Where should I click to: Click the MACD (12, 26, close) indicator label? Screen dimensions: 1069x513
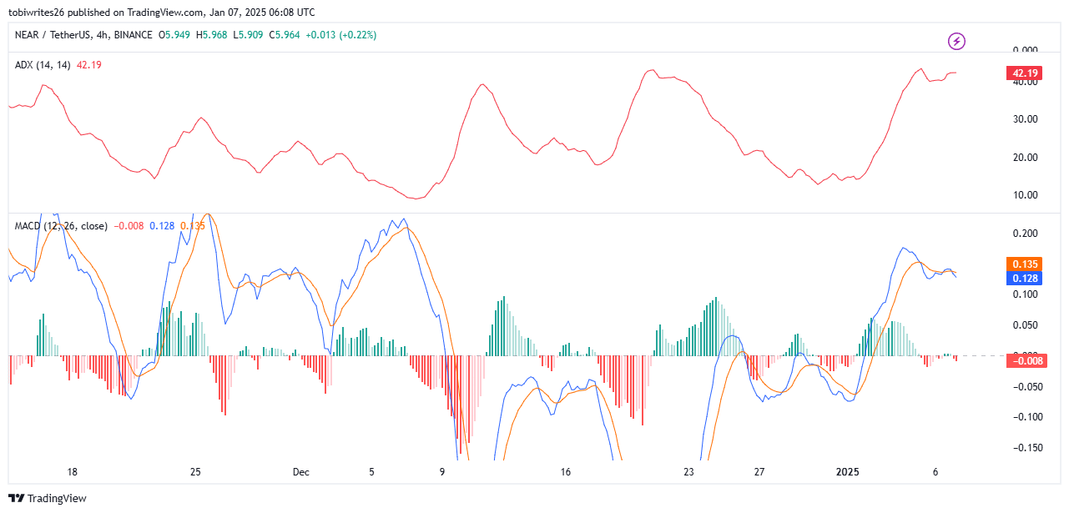pos(61,225)
